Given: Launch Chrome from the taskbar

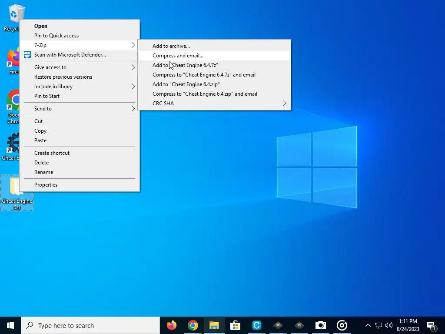Looking at the screenshot, I should (193, 325).
